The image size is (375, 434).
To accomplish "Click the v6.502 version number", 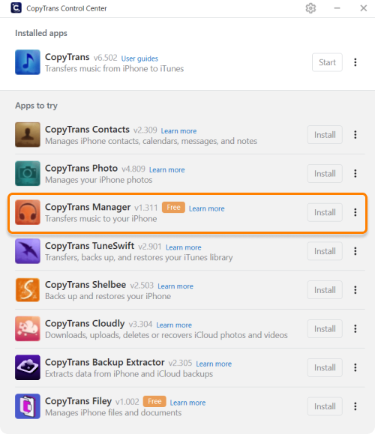I will point(106,58).
